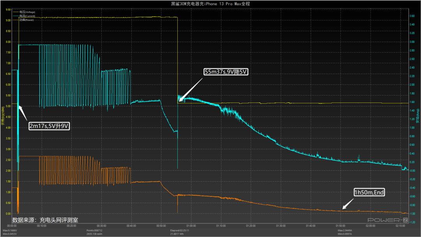
Task: Click the Min:0.0007A current readout
Action: click(345, 234)
